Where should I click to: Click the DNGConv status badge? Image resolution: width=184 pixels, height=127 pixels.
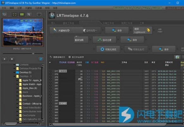coord(157,8)
